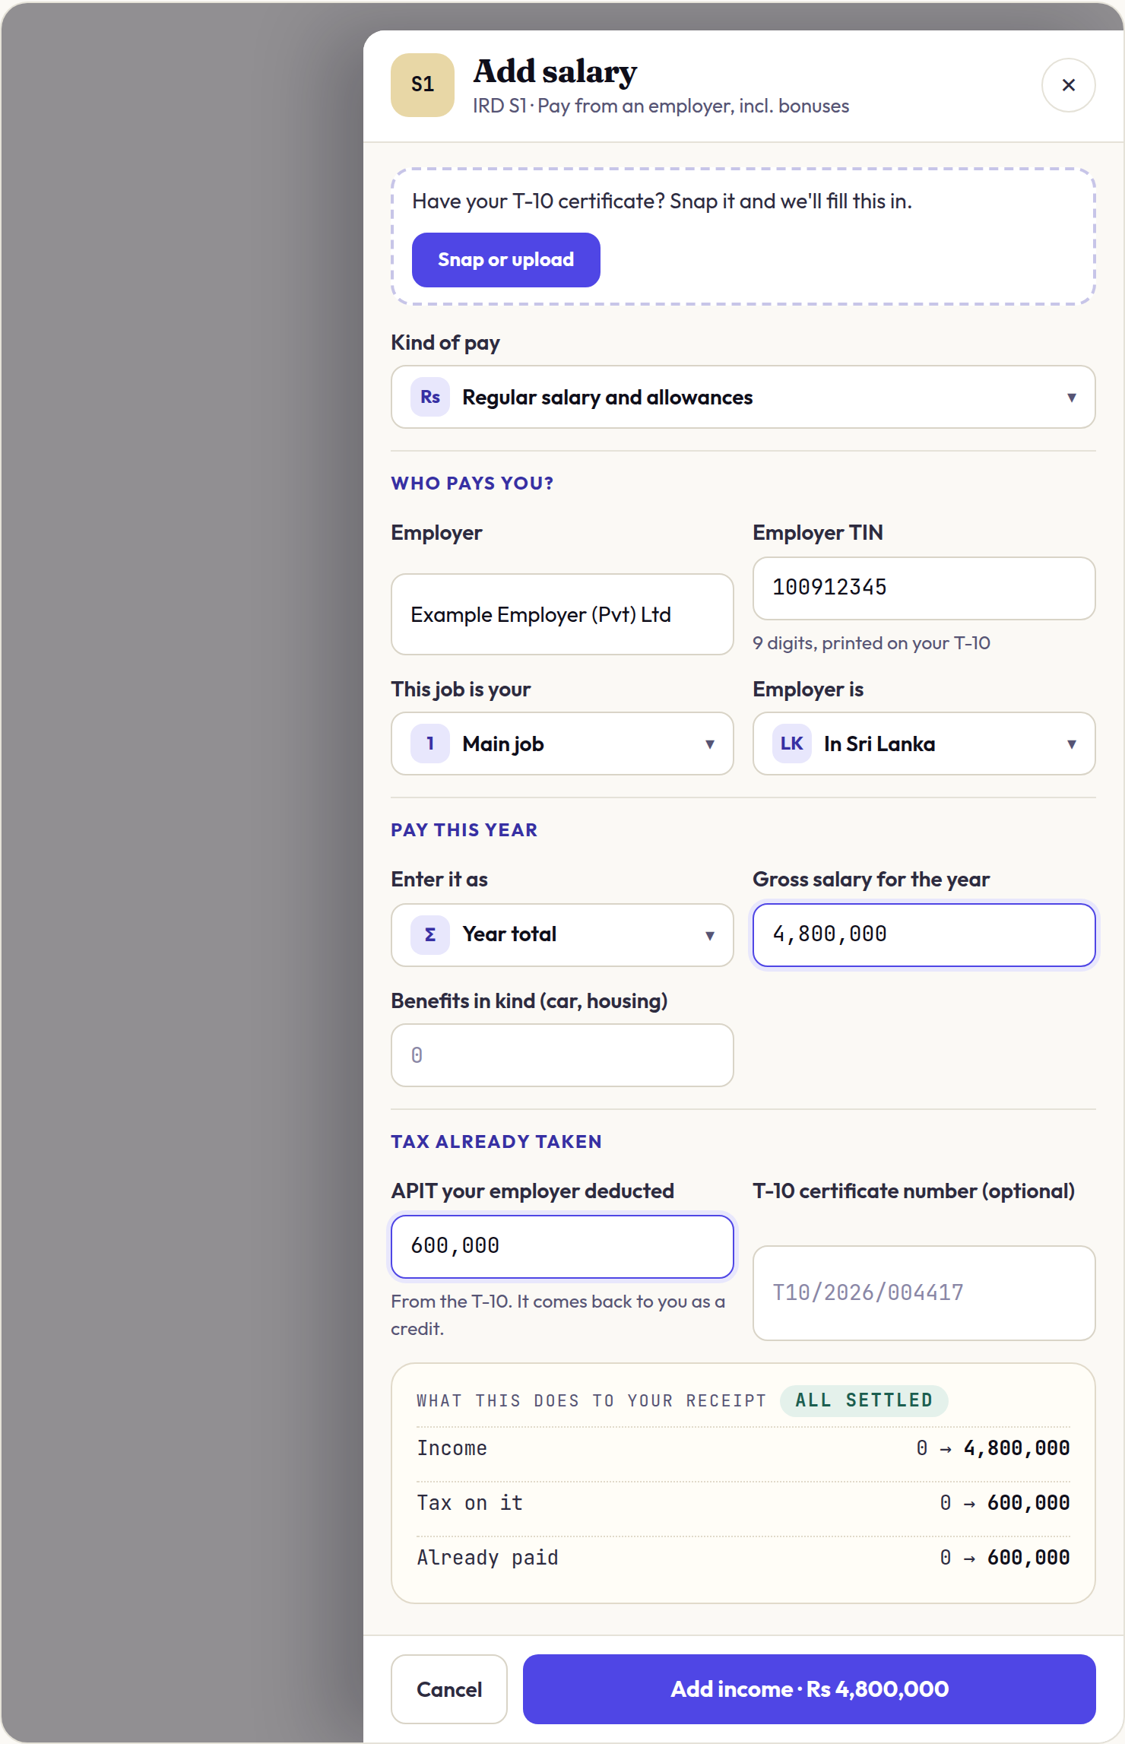Click the Tax on it row label
1125x1744 pixels.
pyautogui.click(x=470, y=1503)
